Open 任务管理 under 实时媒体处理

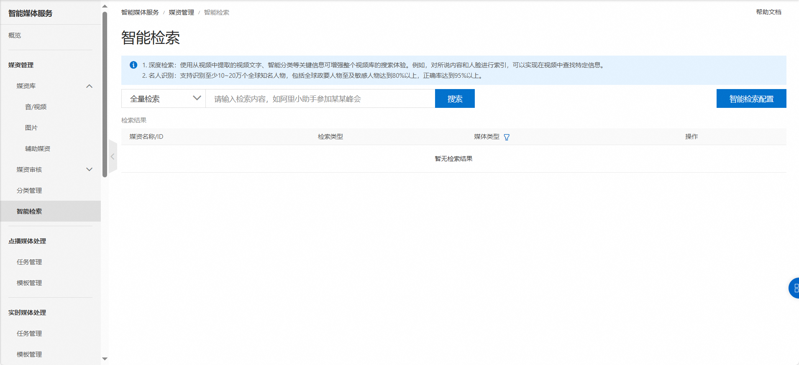(x=29, y=334)
